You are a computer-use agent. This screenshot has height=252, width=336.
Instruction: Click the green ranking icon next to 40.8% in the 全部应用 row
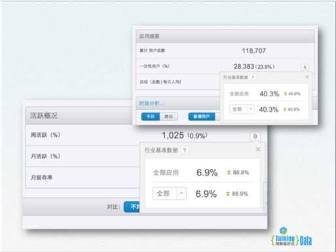286,94
